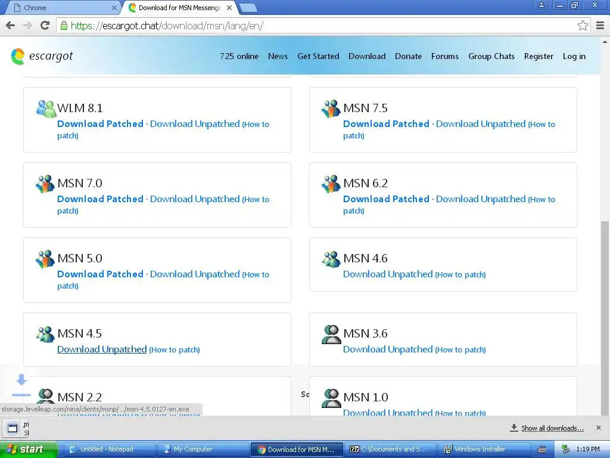The height and width of the screenshot is (458, 610).
Task: Open the Windows start menu
Action: [x=29, y=450]
